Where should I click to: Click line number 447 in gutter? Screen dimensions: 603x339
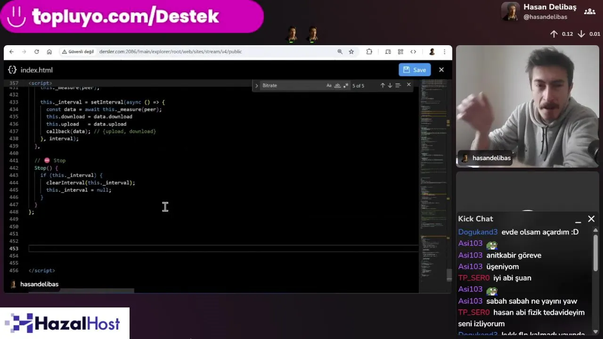(x=14, y=205)
